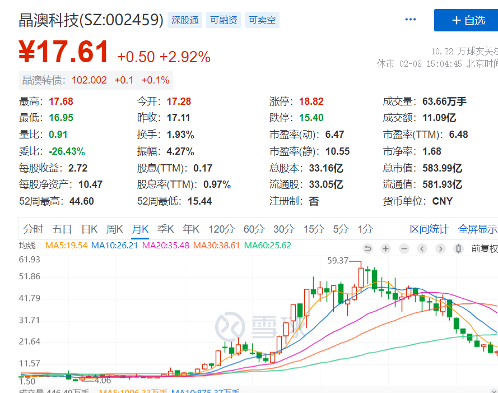Click the 最高 value 17.68

(61, 101)
